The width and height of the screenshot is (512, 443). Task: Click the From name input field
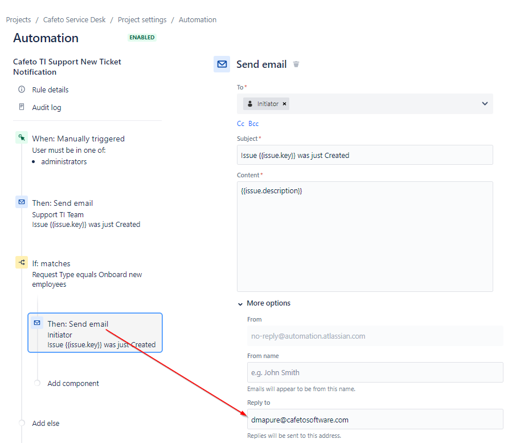[x=375, y=372]
